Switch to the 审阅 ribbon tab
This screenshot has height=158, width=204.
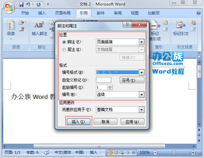pyautogui.click(x=117, y=13)
